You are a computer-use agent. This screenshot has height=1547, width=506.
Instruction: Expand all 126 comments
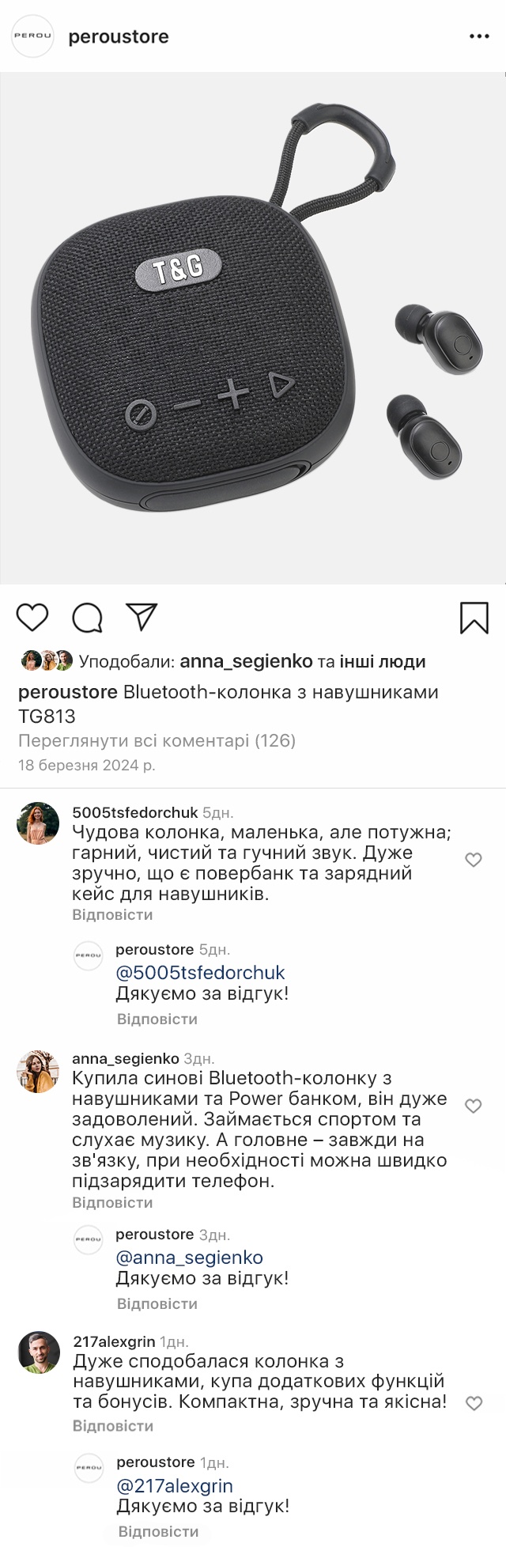click(157, 741)
